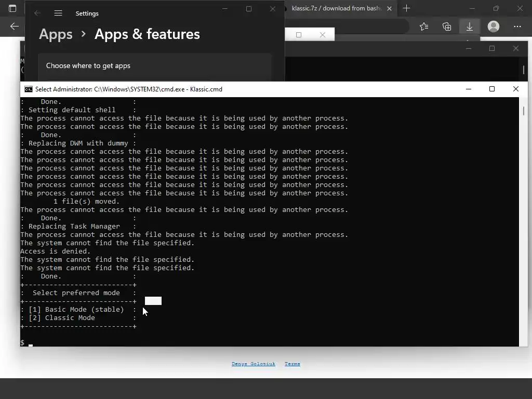Click the dark background window scrollbar

click(524, 70)
